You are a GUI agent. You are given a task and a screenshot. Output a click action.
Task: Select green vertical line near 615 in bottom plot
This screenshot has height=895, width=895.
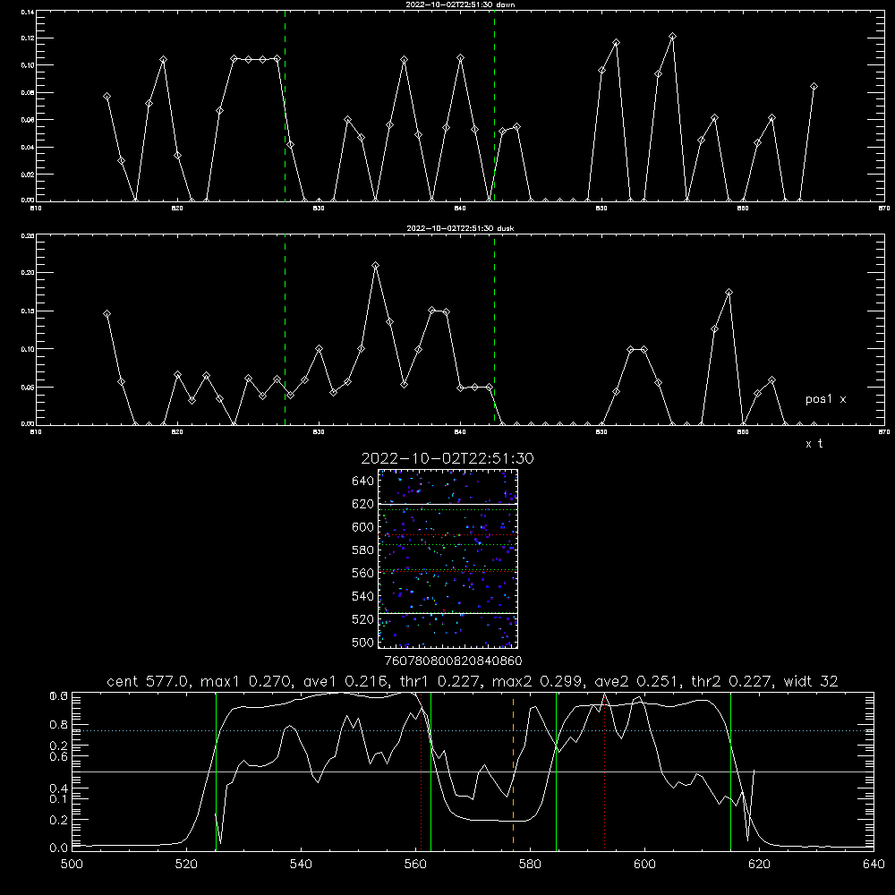click(x=730, y=771)
